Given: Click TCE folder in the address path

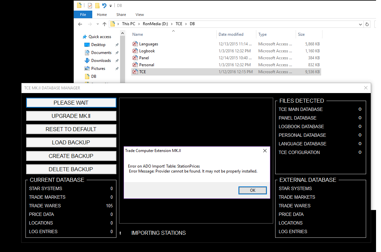Looking at the screenshot, I should [179, 24].
